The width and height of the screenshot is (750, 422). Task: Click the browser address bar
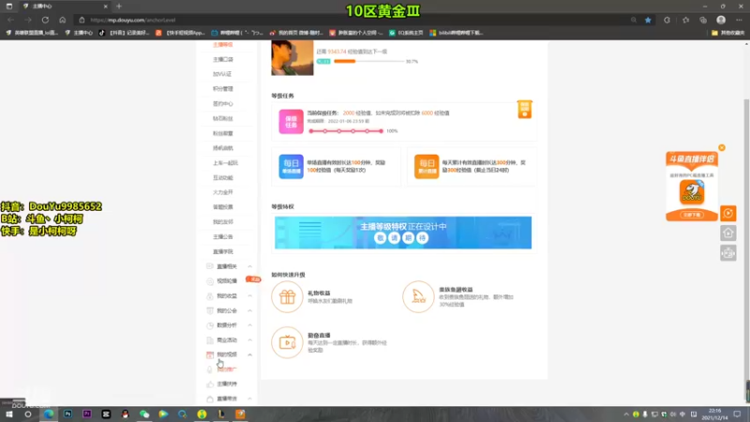(x=354, y=20)
